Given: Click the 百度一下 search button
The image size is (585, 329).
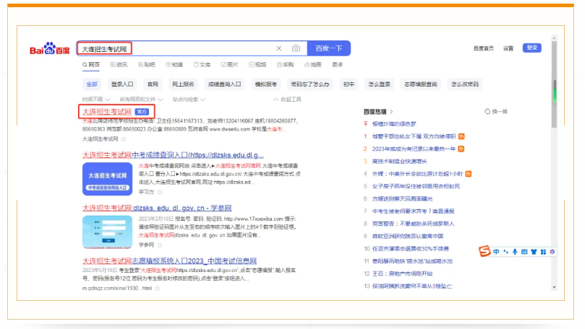Looking at the screenshot, I should (329, 48).
